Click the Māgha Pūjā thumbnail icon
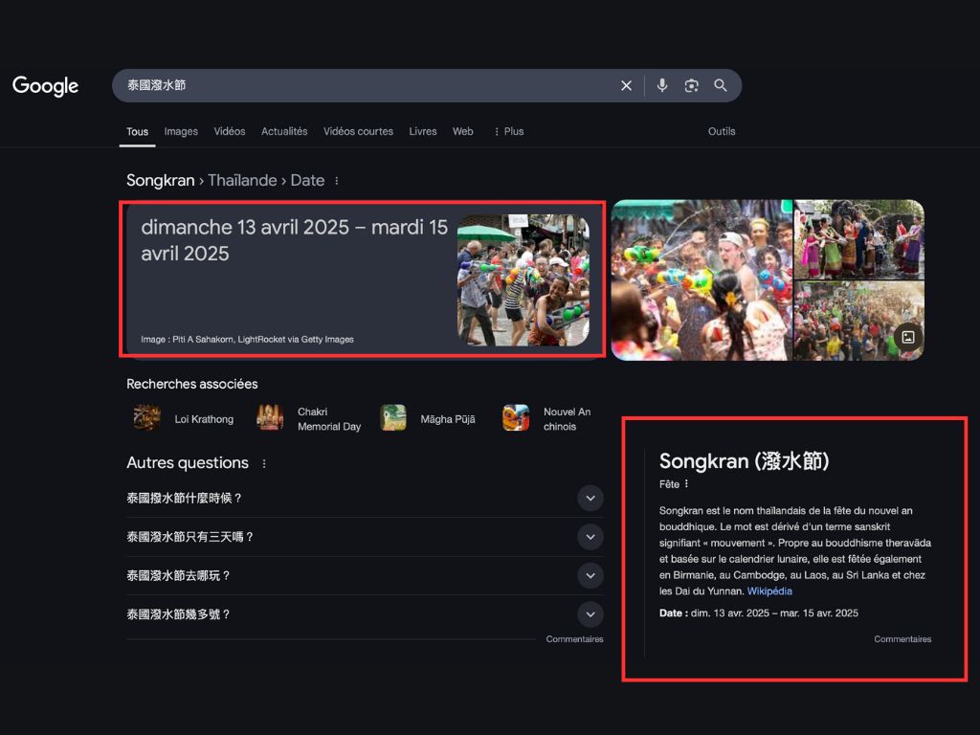The image size is (980, 735). (393, 418)
